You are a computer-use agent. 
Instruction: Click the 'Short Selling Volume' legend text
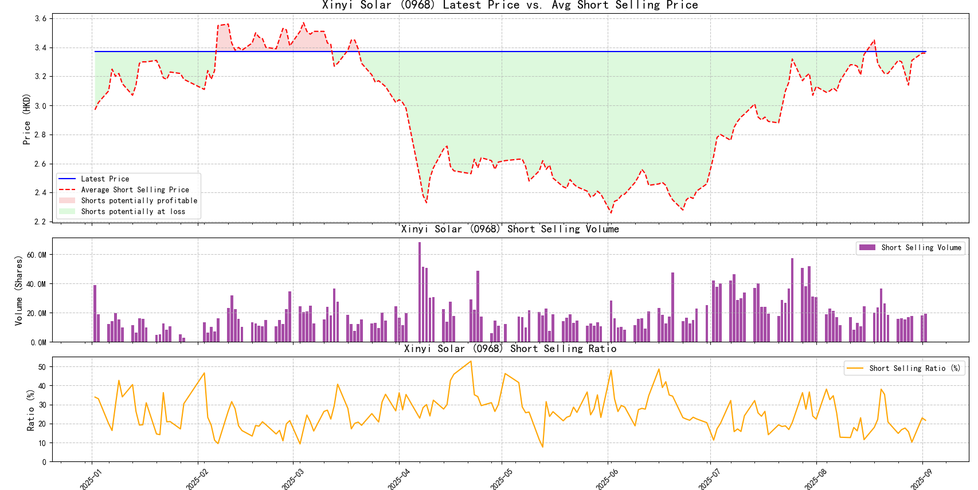(x=921, y=248)
